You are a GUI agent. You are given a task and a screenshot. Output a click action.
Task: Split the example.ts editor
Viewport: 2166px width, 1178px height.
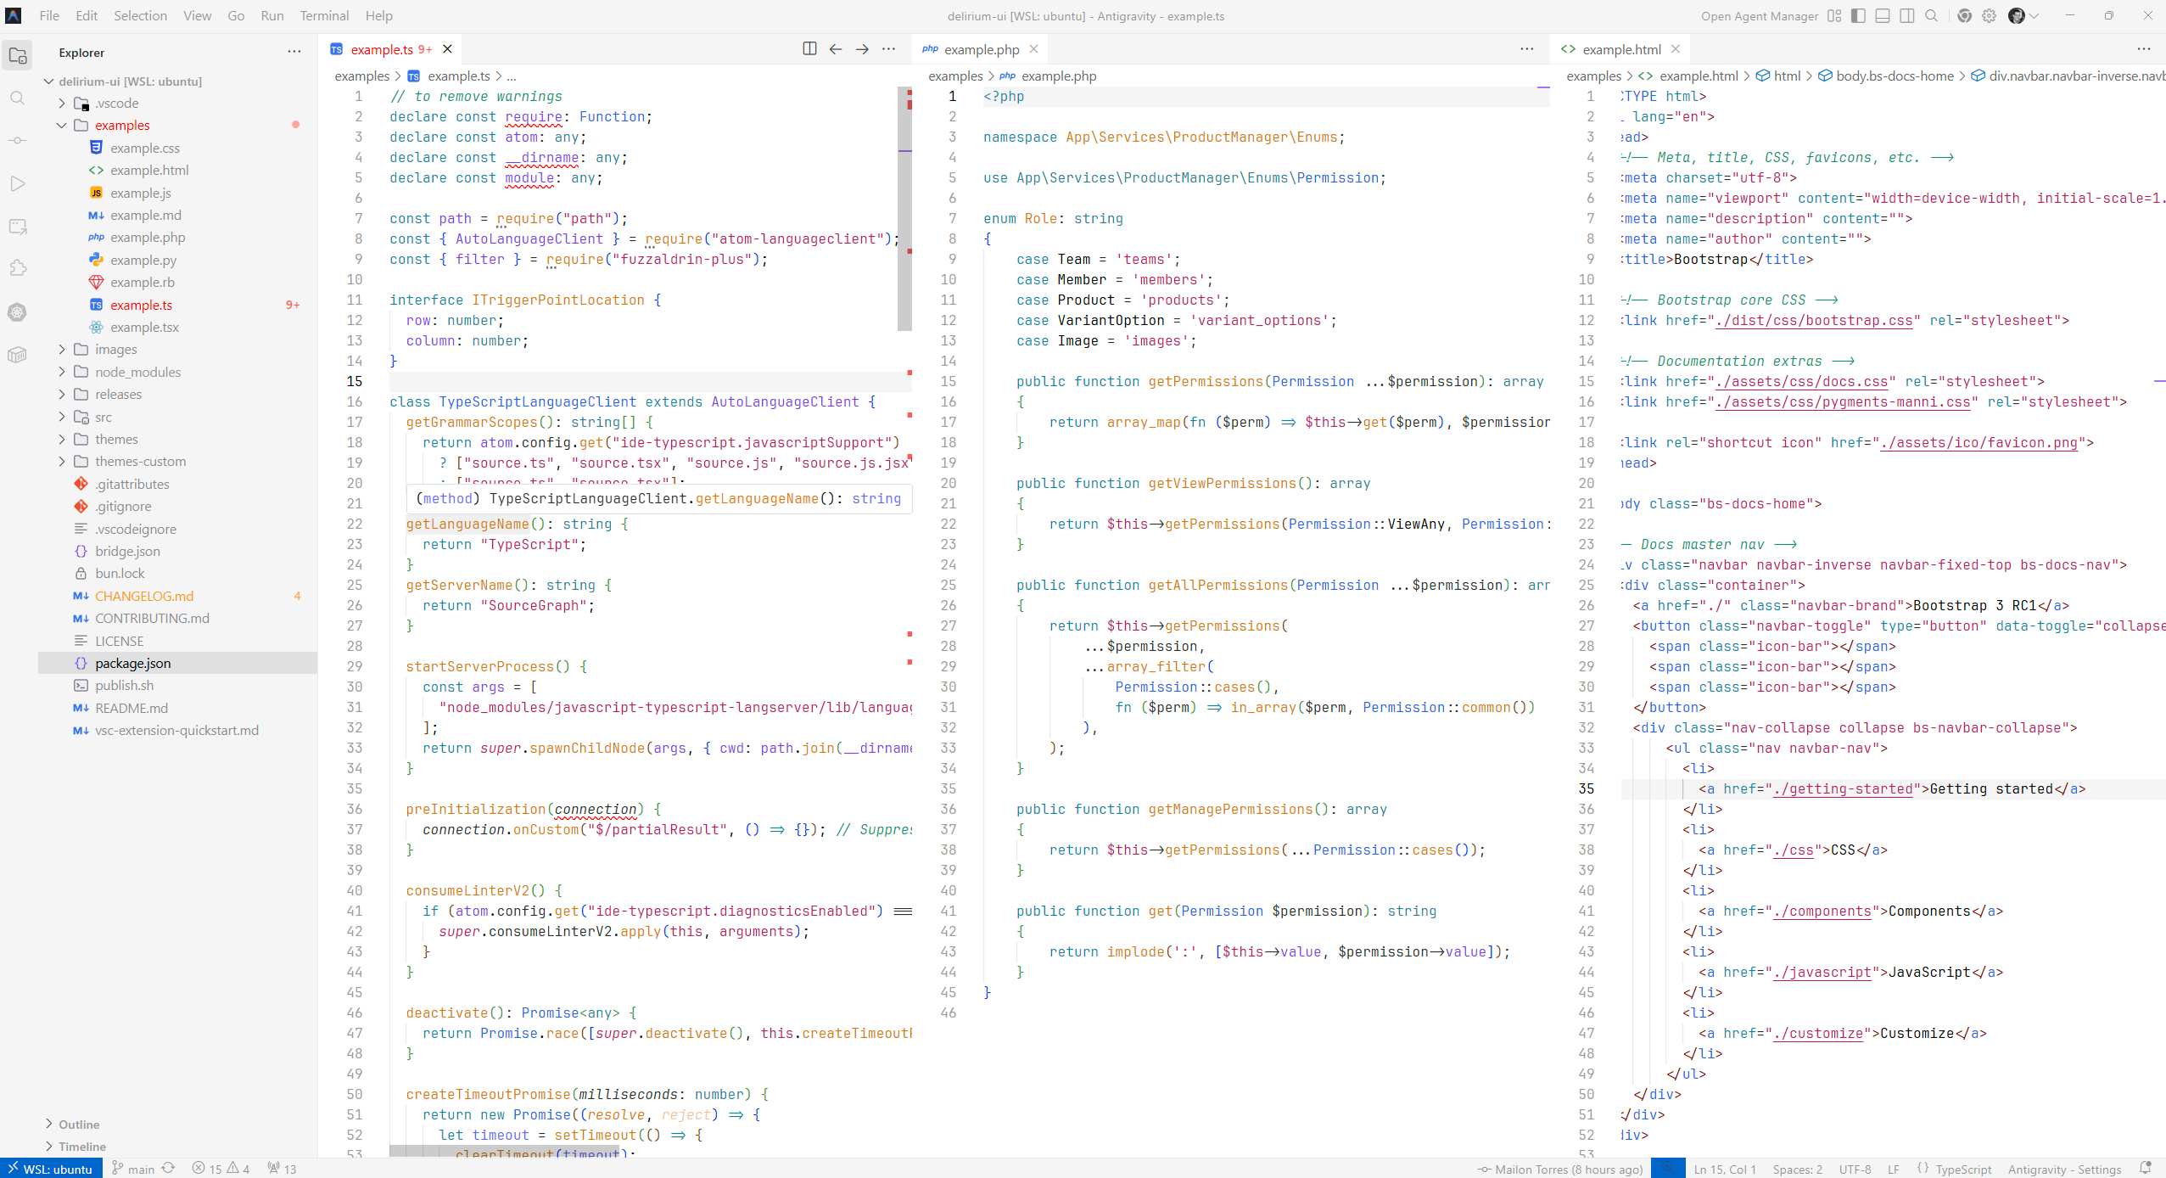tap(809, 49)
